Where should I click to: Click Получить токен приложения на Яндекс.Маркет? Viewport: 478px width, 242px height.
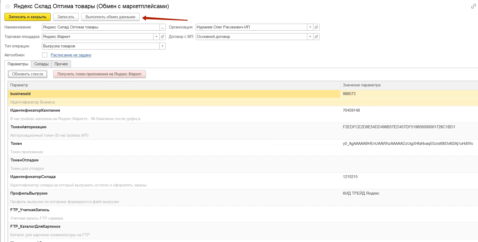tap(99, 74)
